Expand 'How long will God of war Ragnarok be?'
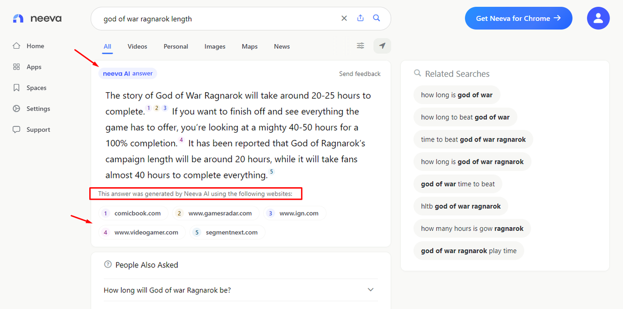This screenshot has width=623, height=309. (x=240, y=290)
